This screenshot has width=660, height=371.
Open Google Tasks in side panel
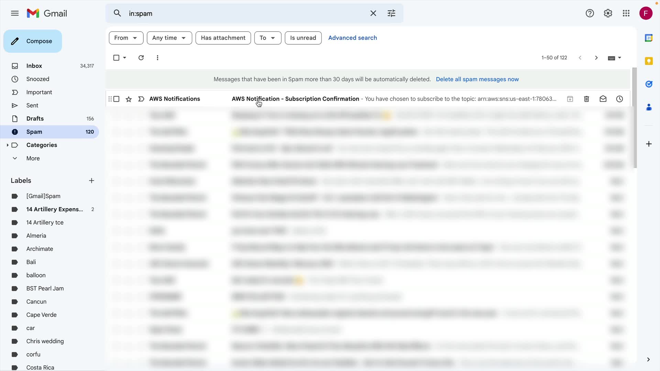pyautogui.click(x=649, y=84)
